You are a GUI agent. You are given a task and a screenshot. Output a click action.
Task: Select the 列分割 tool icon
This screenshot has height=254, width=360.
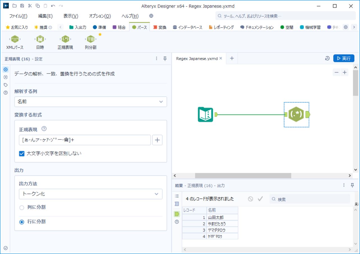[90, 39]
